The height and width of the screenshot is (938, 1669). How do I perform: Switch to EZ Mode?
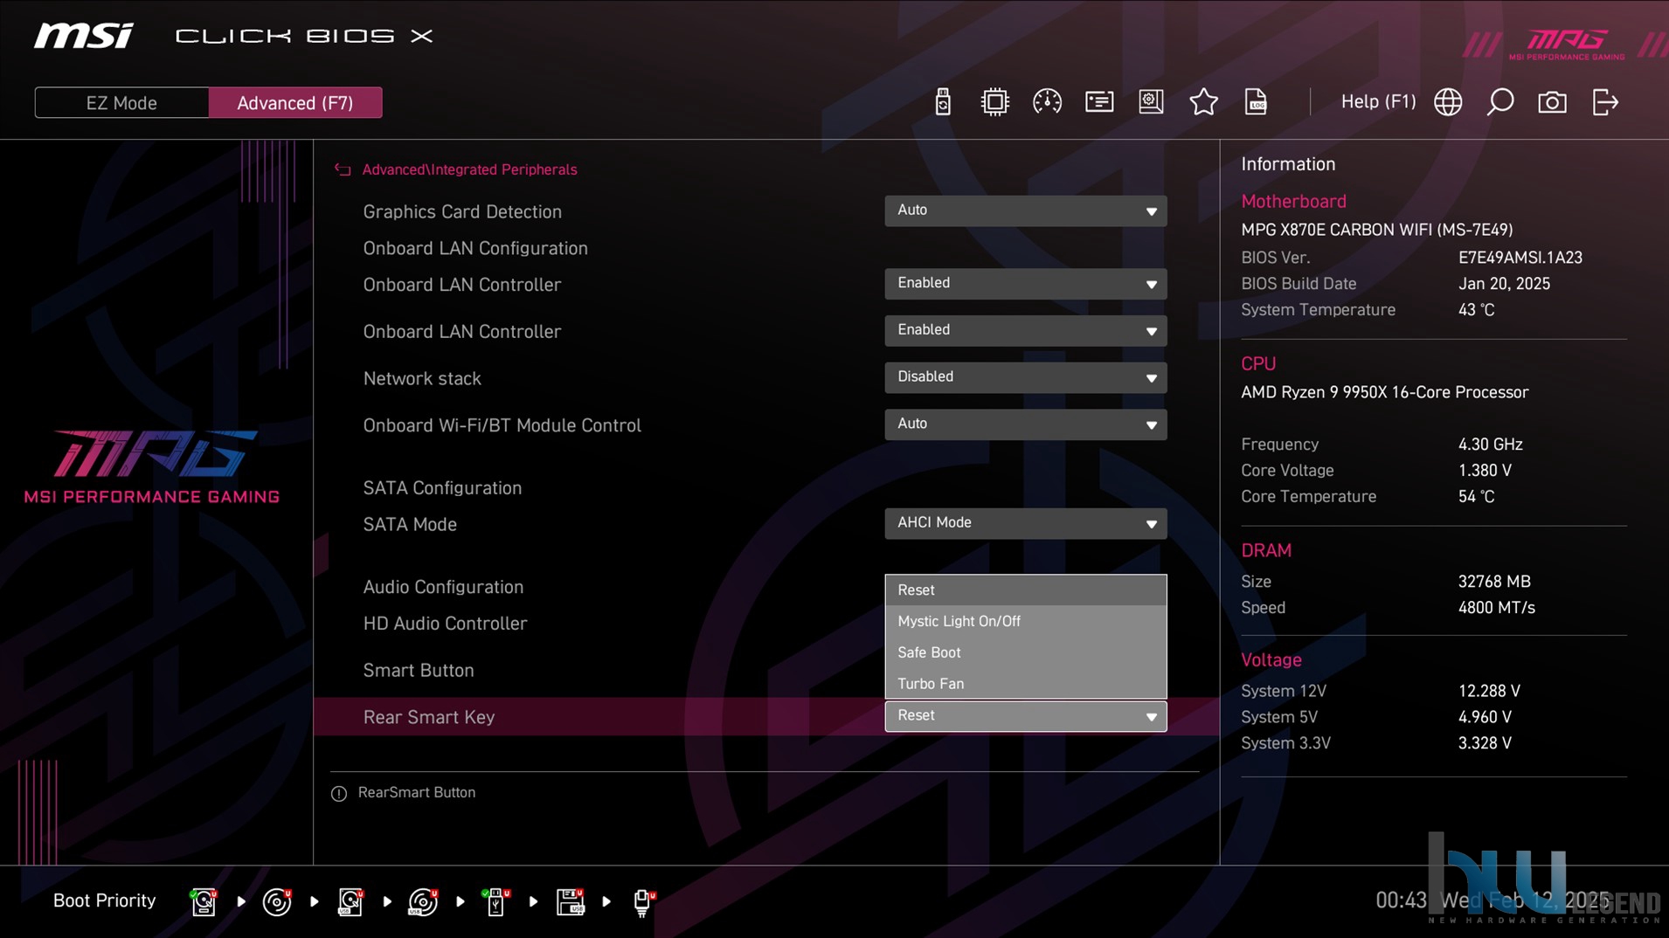tap(121, 103)
